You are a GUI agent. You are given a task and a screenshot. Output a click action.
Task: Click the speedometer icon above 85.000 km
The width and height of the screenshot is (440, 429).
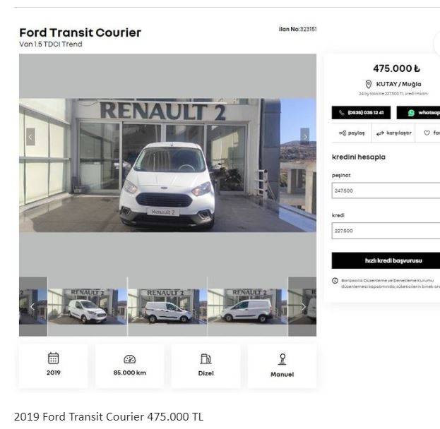(130, 359)
